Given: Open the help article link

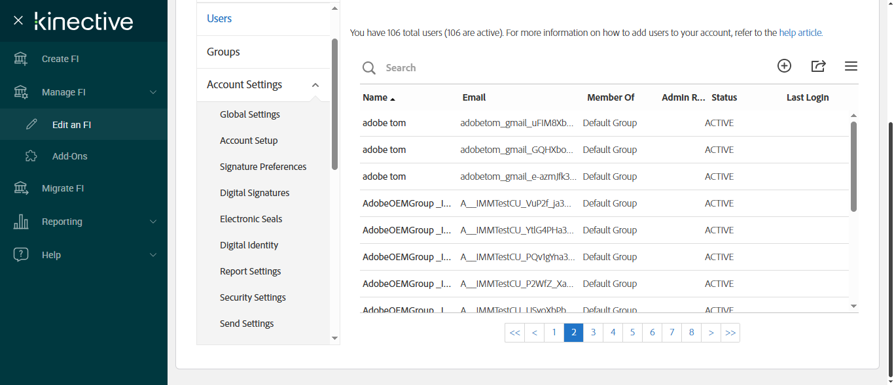Looking at the screenshot, I should tap(800, 33).
